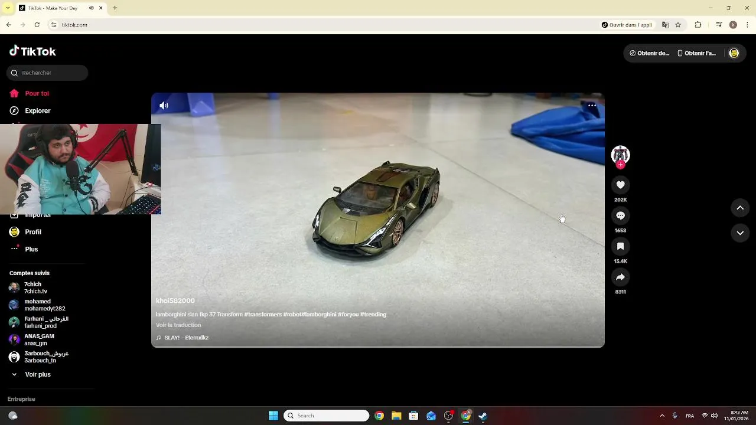Open the Chrome tab search dropdown
The image size is (756, 425).
click(x=8, y=8)
